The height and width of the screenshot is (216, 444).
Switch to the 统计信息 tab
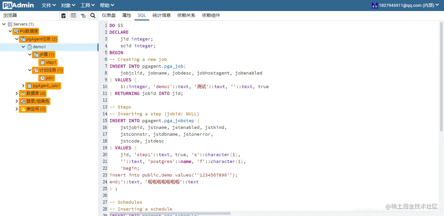(x=162, y=15)
